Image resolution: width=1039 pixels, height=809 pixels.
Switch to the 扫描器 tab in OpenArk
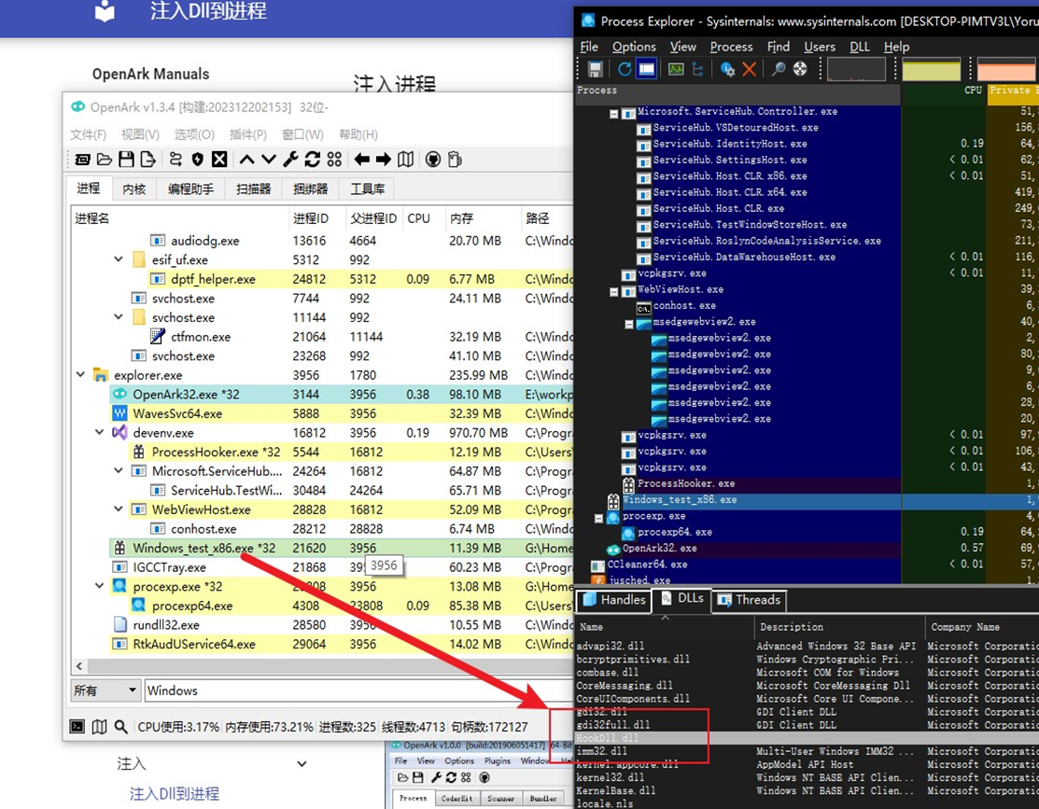253,188
